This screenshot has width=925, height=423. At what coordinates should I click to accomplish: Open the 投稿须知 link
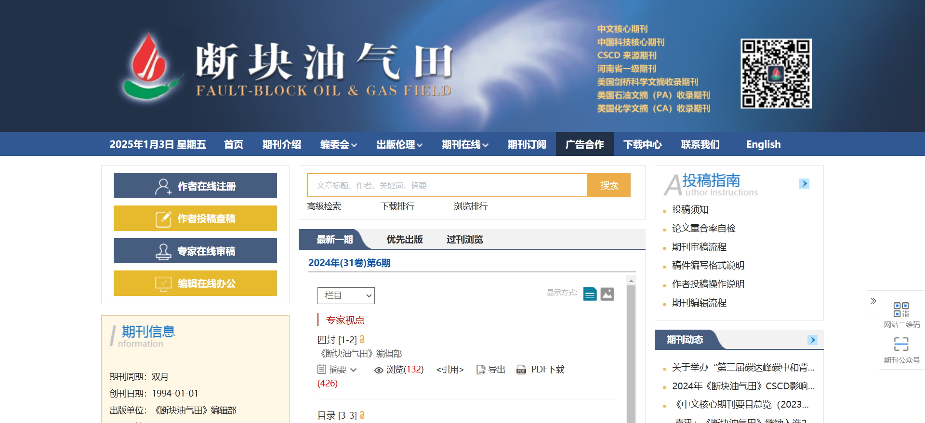690,210
